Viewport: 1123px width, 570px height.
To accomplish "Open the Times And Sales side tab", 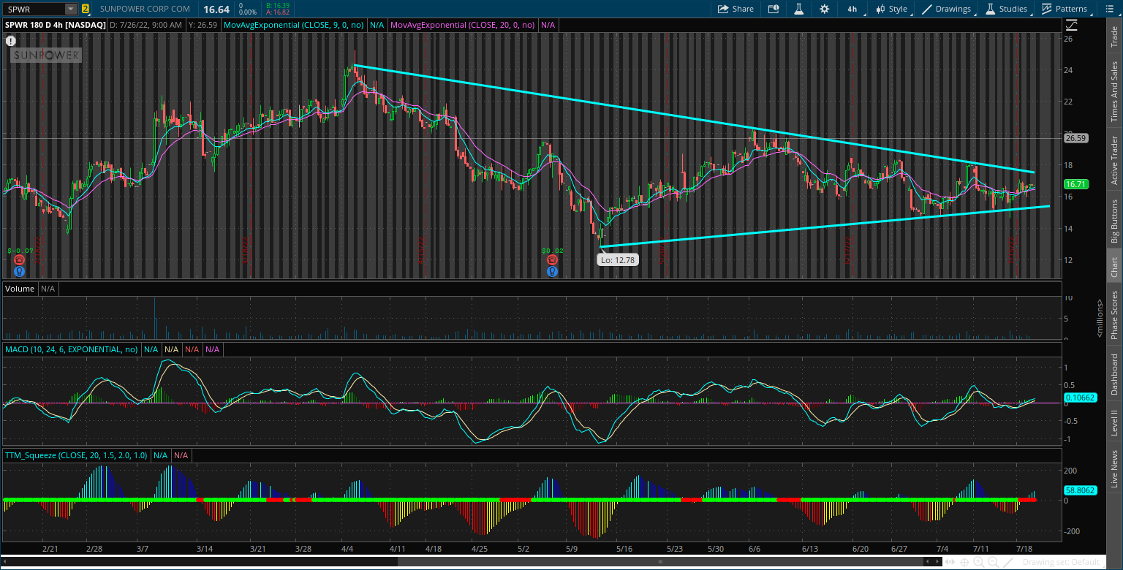I will [1114, 91].
